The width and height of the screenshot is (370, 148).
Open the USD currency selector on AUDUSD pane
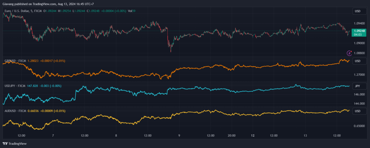click(x=358, y=111)
